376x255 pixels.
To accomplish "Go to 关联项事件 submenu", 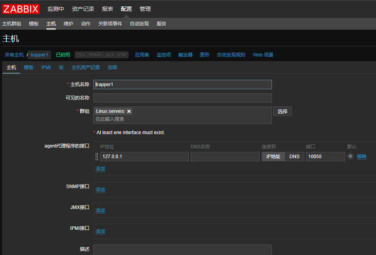I will tap(110, 24).
